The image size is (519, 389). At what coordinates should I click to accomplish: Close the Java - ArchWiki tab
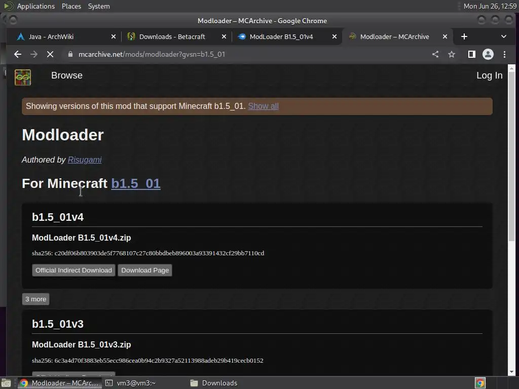click(114, 36)
